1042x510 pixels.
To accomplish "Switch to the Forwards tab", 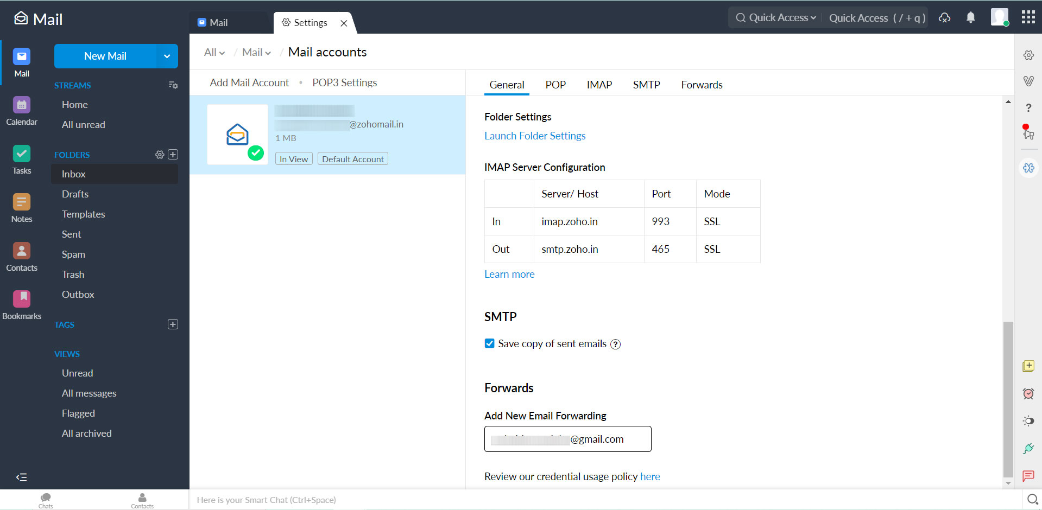I will point(701,85).
